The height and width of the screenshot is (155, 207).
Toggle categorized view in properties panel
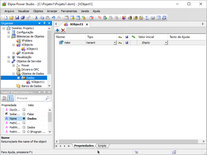tap(4, 98)
